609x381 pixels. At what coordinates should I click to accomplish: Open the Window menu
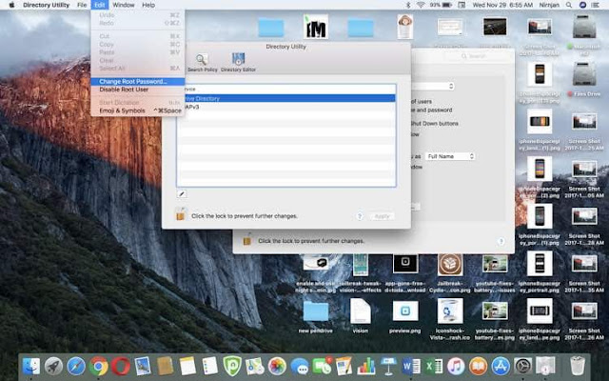[x=124, y=5]
